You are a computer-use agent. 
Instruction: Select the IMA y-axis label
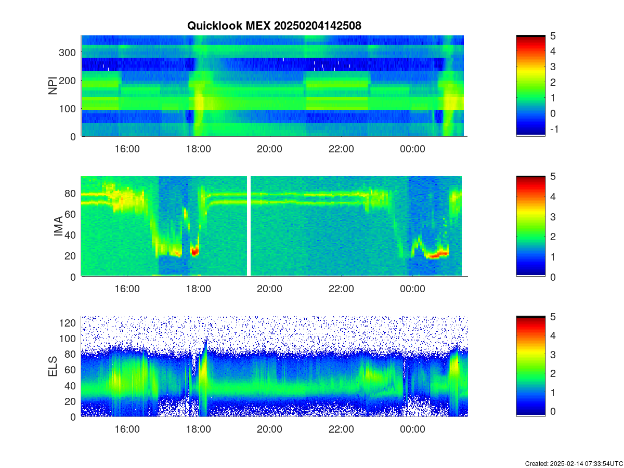(58, 227)
